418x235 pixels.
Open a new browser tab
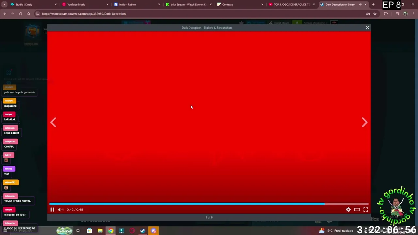373,5
